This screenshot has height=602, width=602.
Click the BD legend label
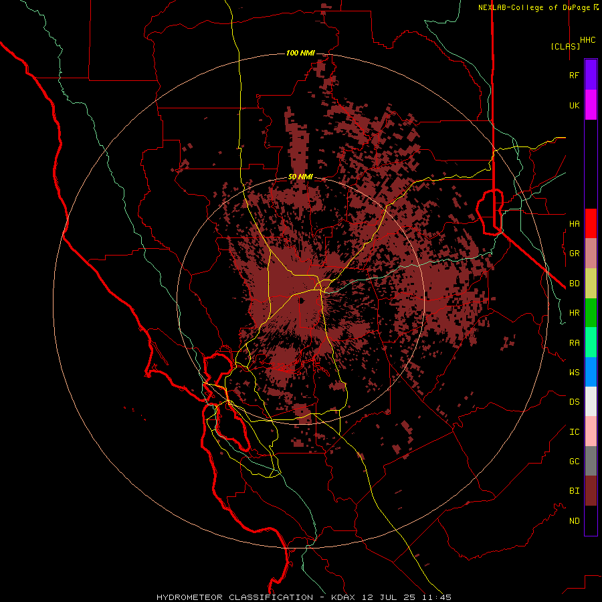tap(574, 284)
